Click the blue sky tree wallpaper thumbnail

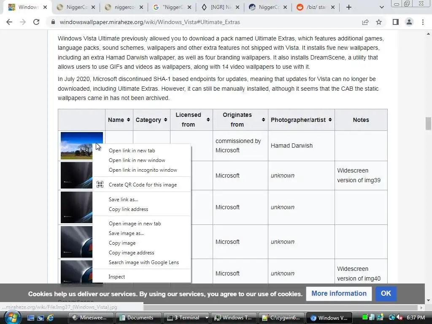(x=81, y=146)
